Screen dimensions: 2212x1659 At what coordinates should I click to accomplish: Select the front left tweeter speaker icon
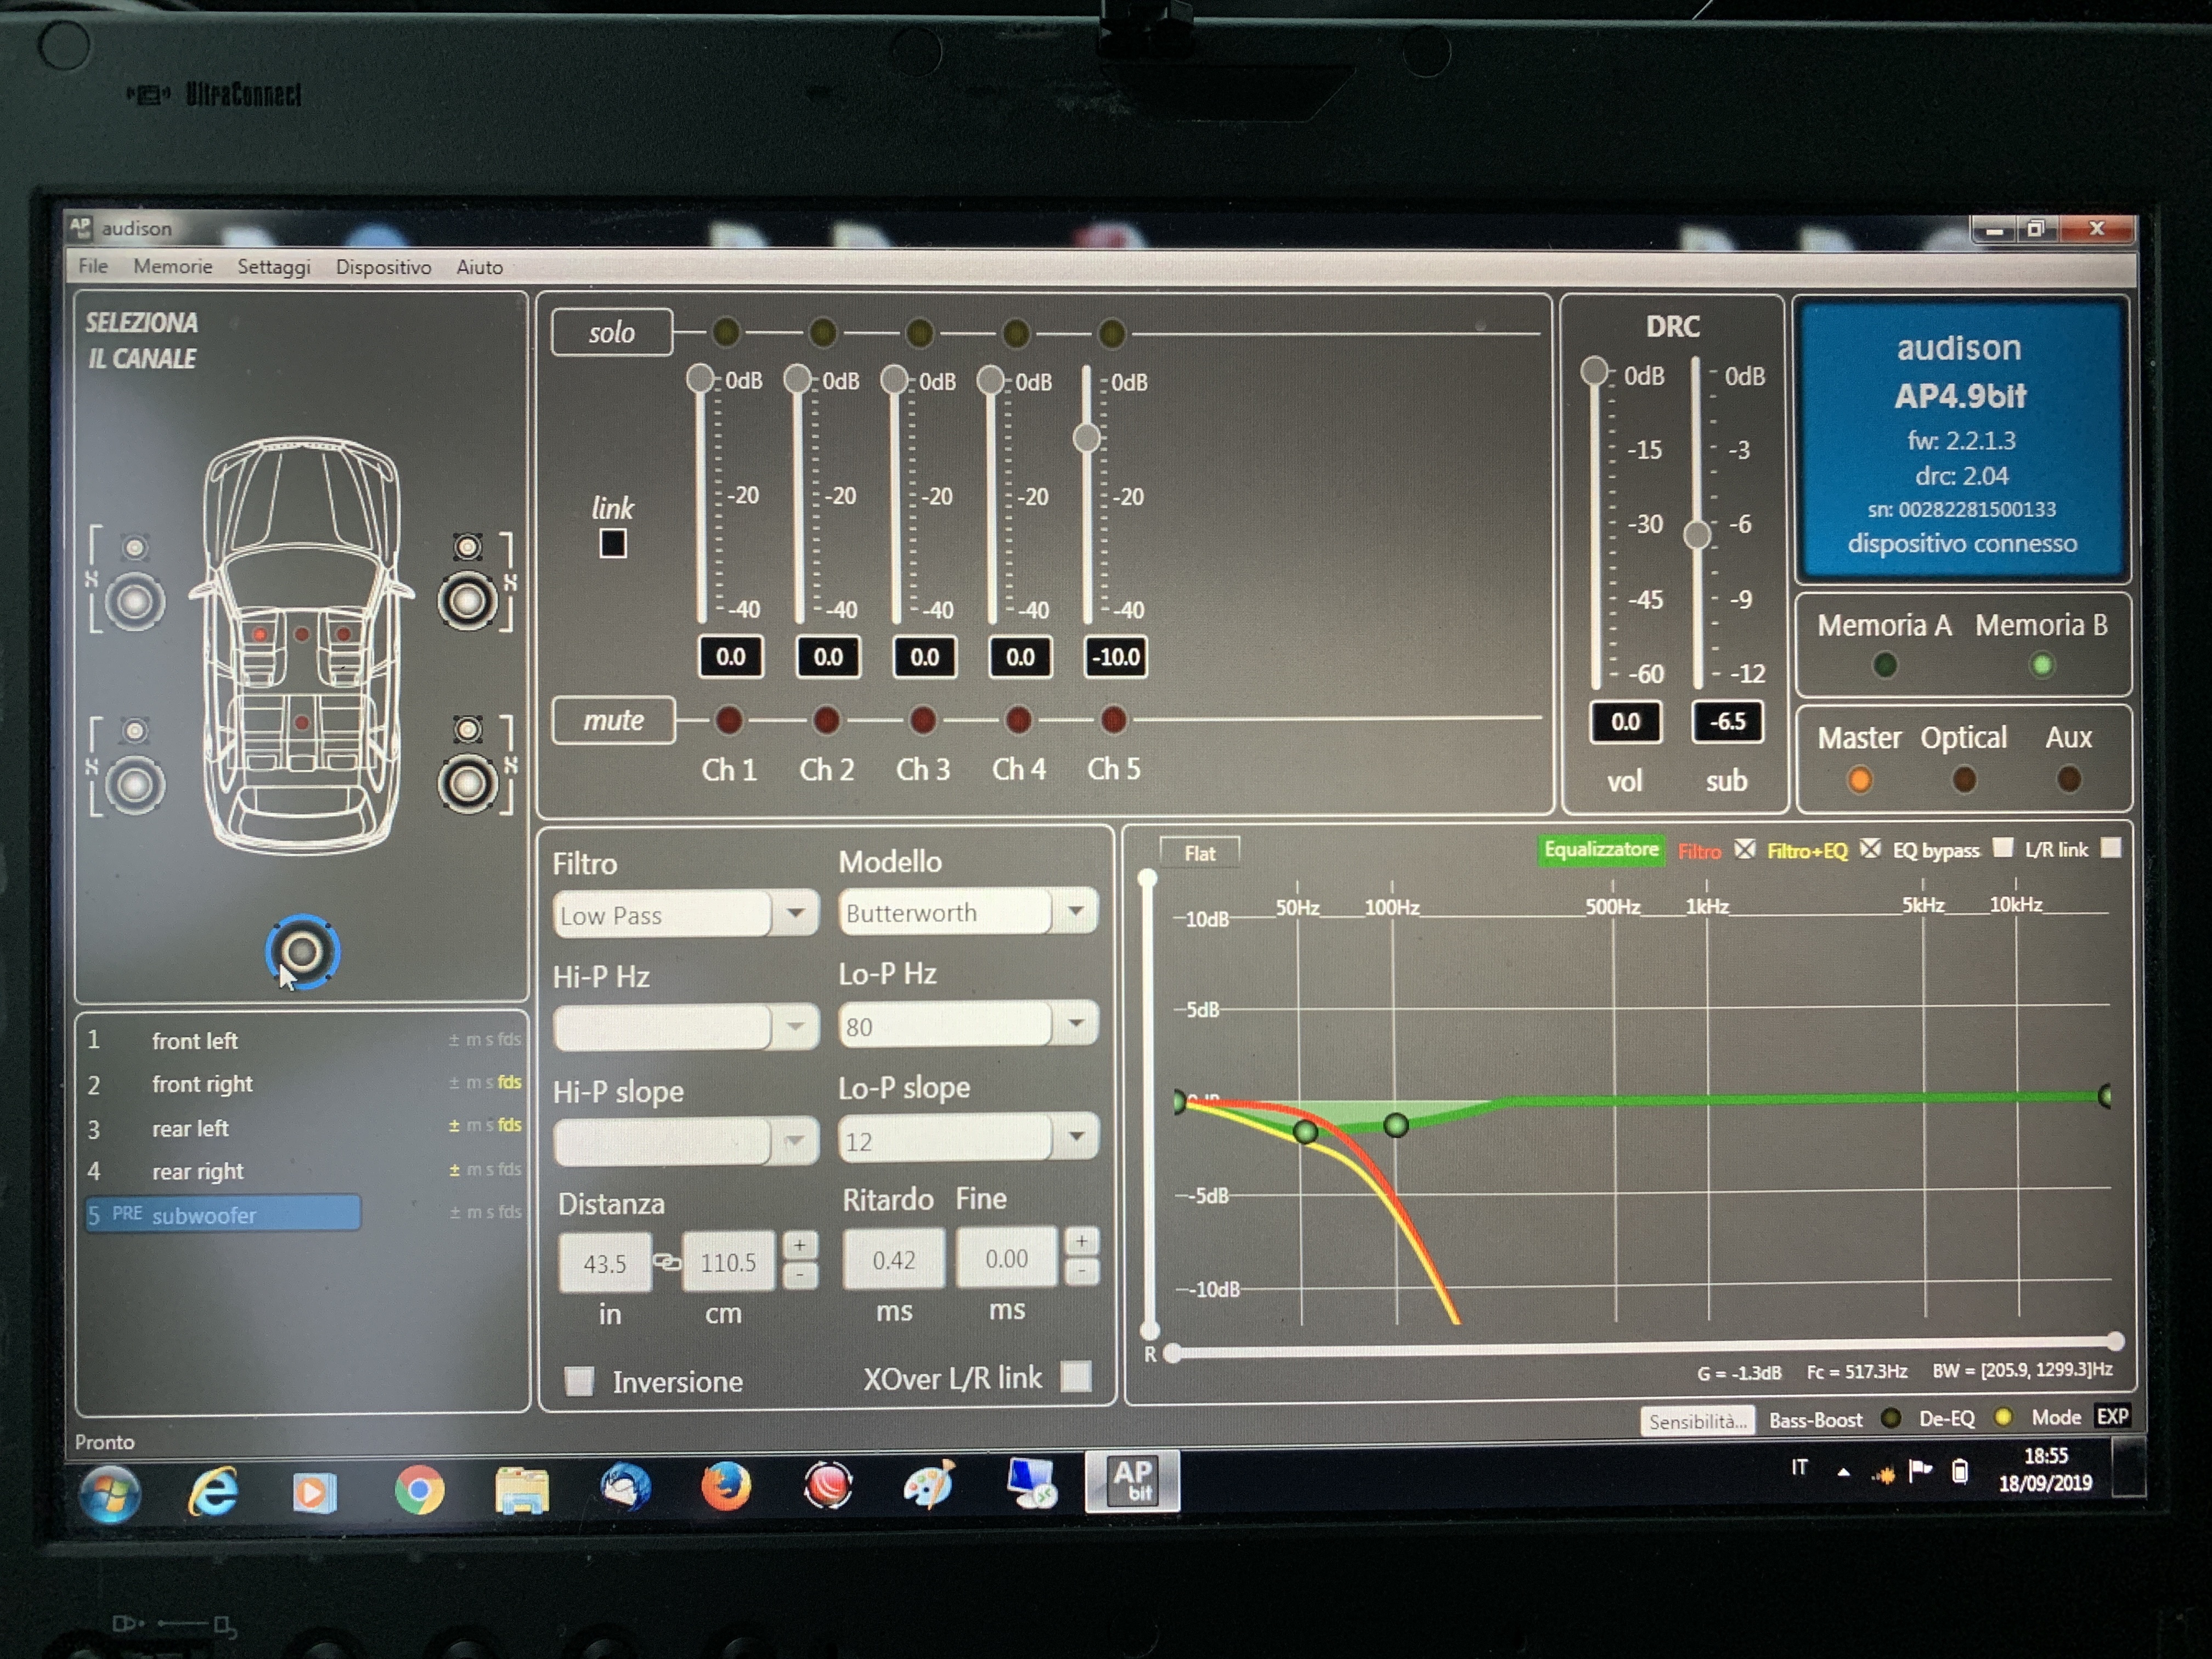(x=135, y=547)
